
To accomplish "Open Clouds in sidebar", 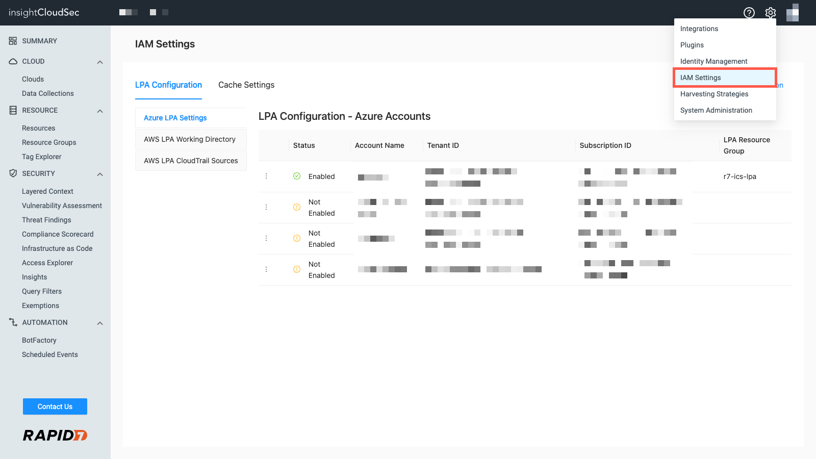I will click(33, 79).
